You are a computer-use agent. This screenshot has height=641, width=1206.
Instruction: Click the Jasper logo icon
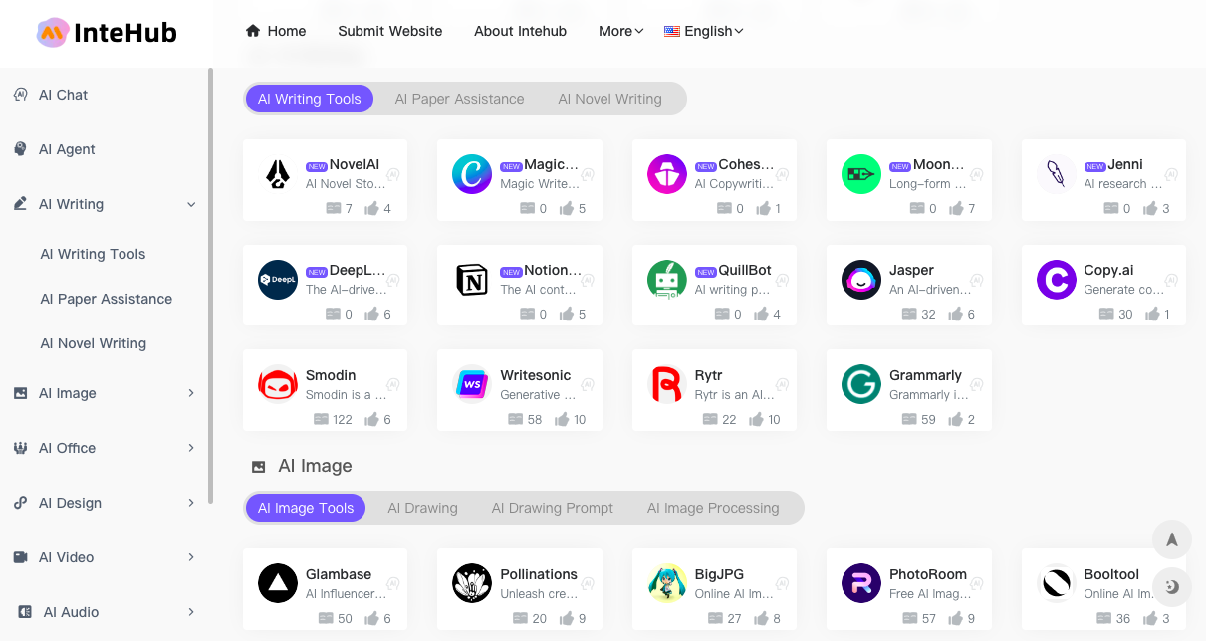point(861,280)
